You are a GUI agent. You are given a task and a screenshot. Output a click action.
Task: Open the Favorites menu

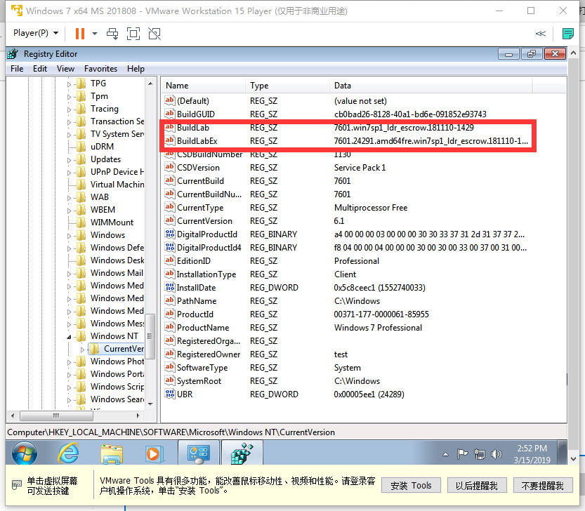pyautogui.click(x=100, y=69)
